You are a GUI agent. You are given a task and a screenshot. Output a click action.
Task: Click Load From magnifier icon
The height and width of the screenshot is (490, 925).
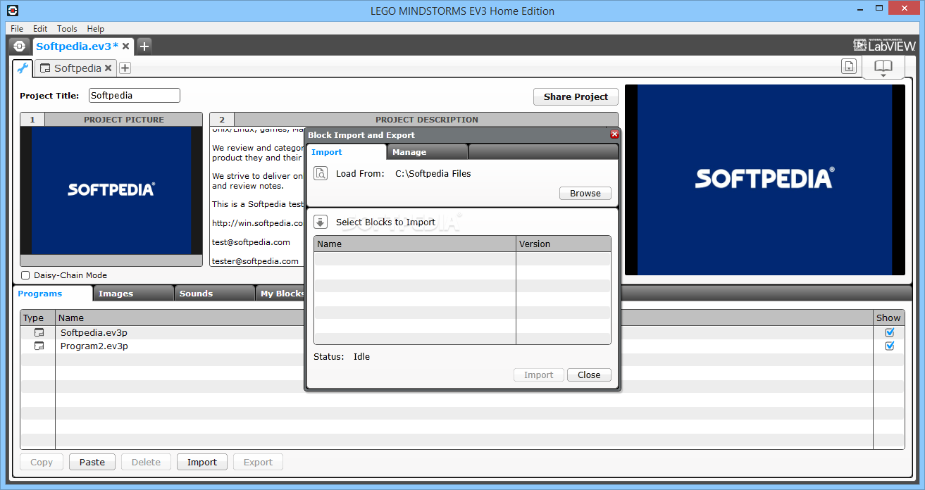(x=321, y=173)
